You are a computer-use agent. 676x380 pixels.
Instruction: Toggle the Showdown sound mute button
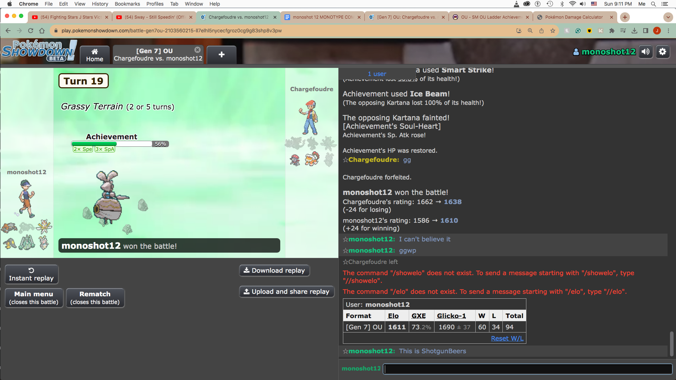click(645, 52)
